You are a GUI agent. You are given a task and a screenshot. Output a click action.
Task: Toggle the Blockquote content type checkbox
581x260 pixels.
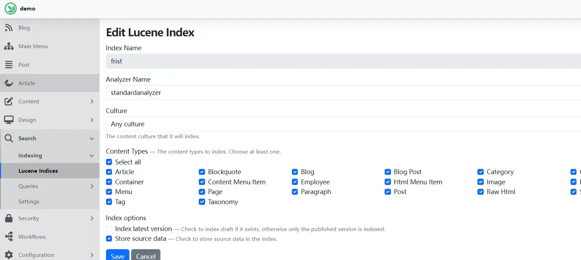[x=202, y=172]
